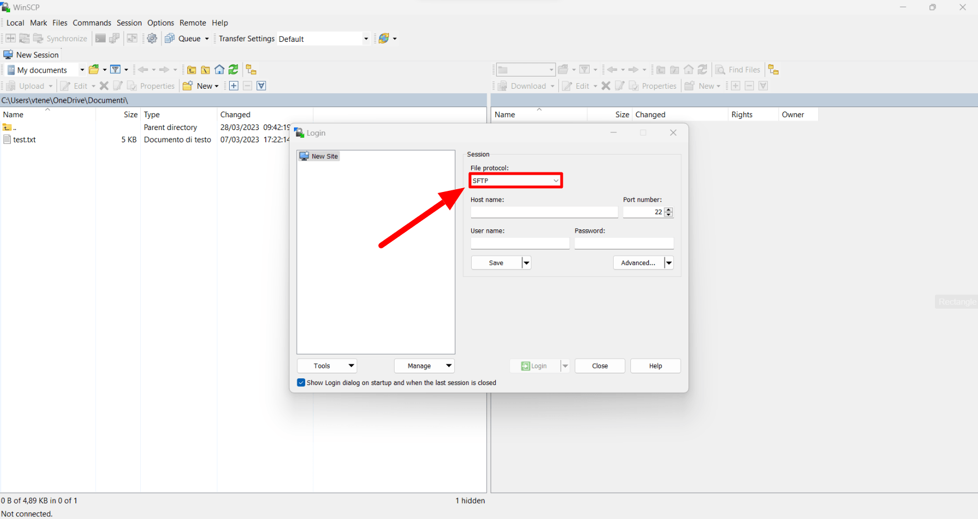Click the Login button
978x519 pixels.
click(x=535, y=366)
